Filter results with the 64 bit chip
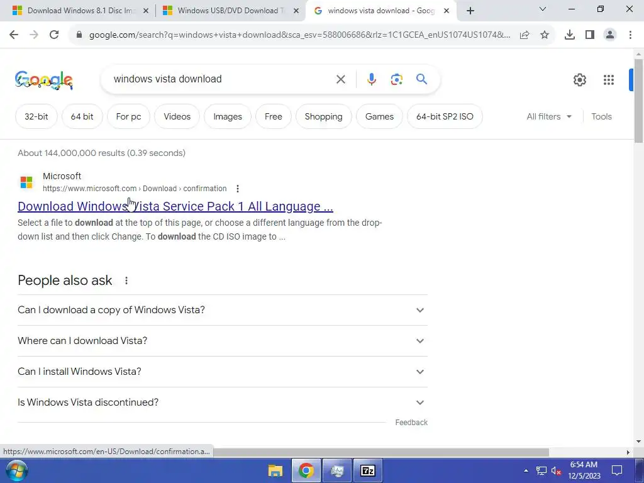The width and height of the screenshot is (644, 483). point(82,116)
